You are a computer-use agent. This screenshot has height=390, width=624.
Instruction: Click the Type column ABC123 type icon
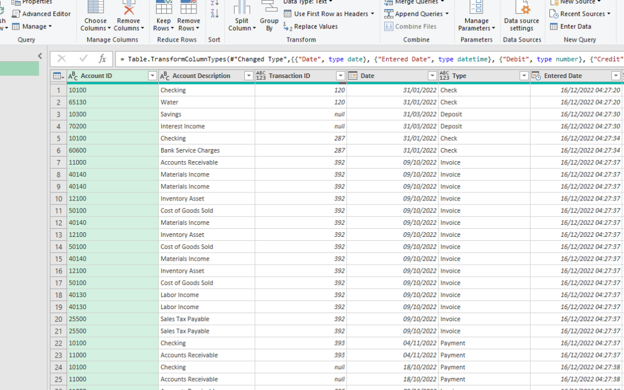tap(444, 76)
